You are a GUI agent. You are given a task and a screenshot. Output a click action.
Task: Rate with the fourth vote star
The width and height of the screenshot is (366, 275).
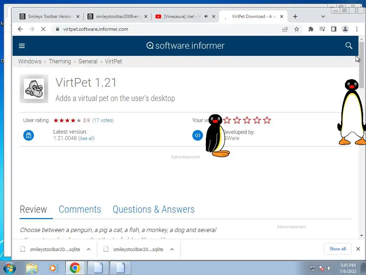point(257,120)
